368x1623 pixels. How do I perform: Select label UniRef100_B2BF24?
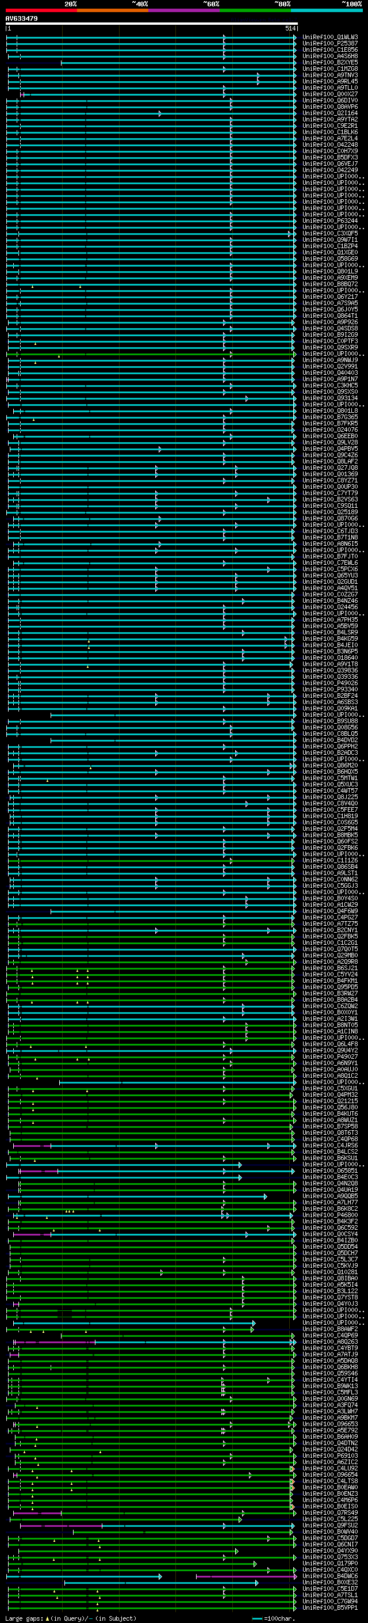pos(330,695)
